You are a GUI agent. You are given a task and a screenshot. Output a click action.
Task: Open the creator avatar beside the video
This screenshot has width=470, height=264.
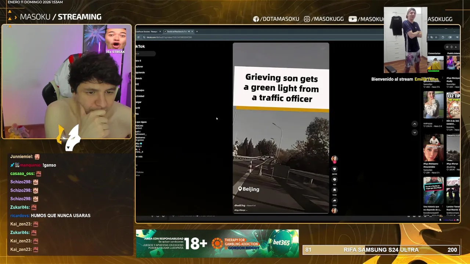(335, 159)
